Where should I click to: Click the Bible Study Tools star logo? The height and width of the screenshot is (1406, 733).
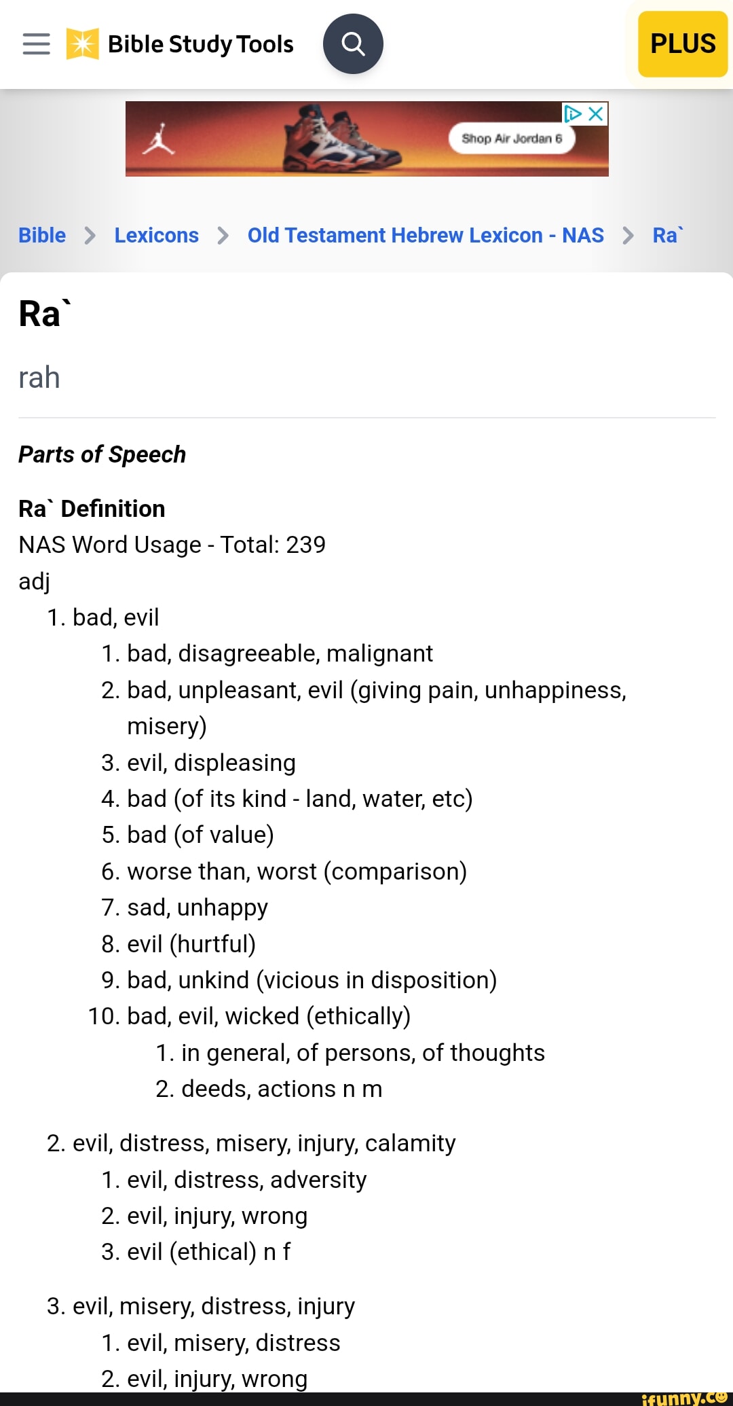[82, 44]
